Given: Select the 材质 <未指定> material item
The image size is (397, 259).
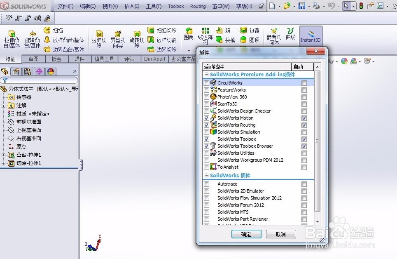Looking at the screenshot, I should (28, 114).
